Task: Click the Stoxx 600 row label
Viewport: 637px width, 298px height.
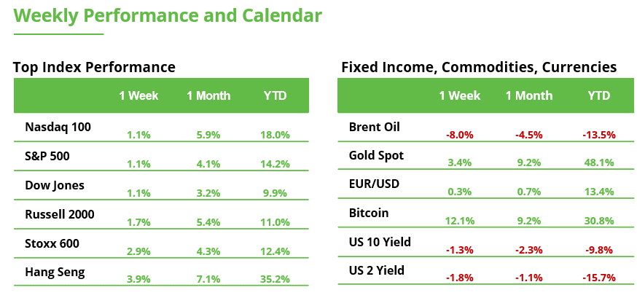Action: point(52,243)
